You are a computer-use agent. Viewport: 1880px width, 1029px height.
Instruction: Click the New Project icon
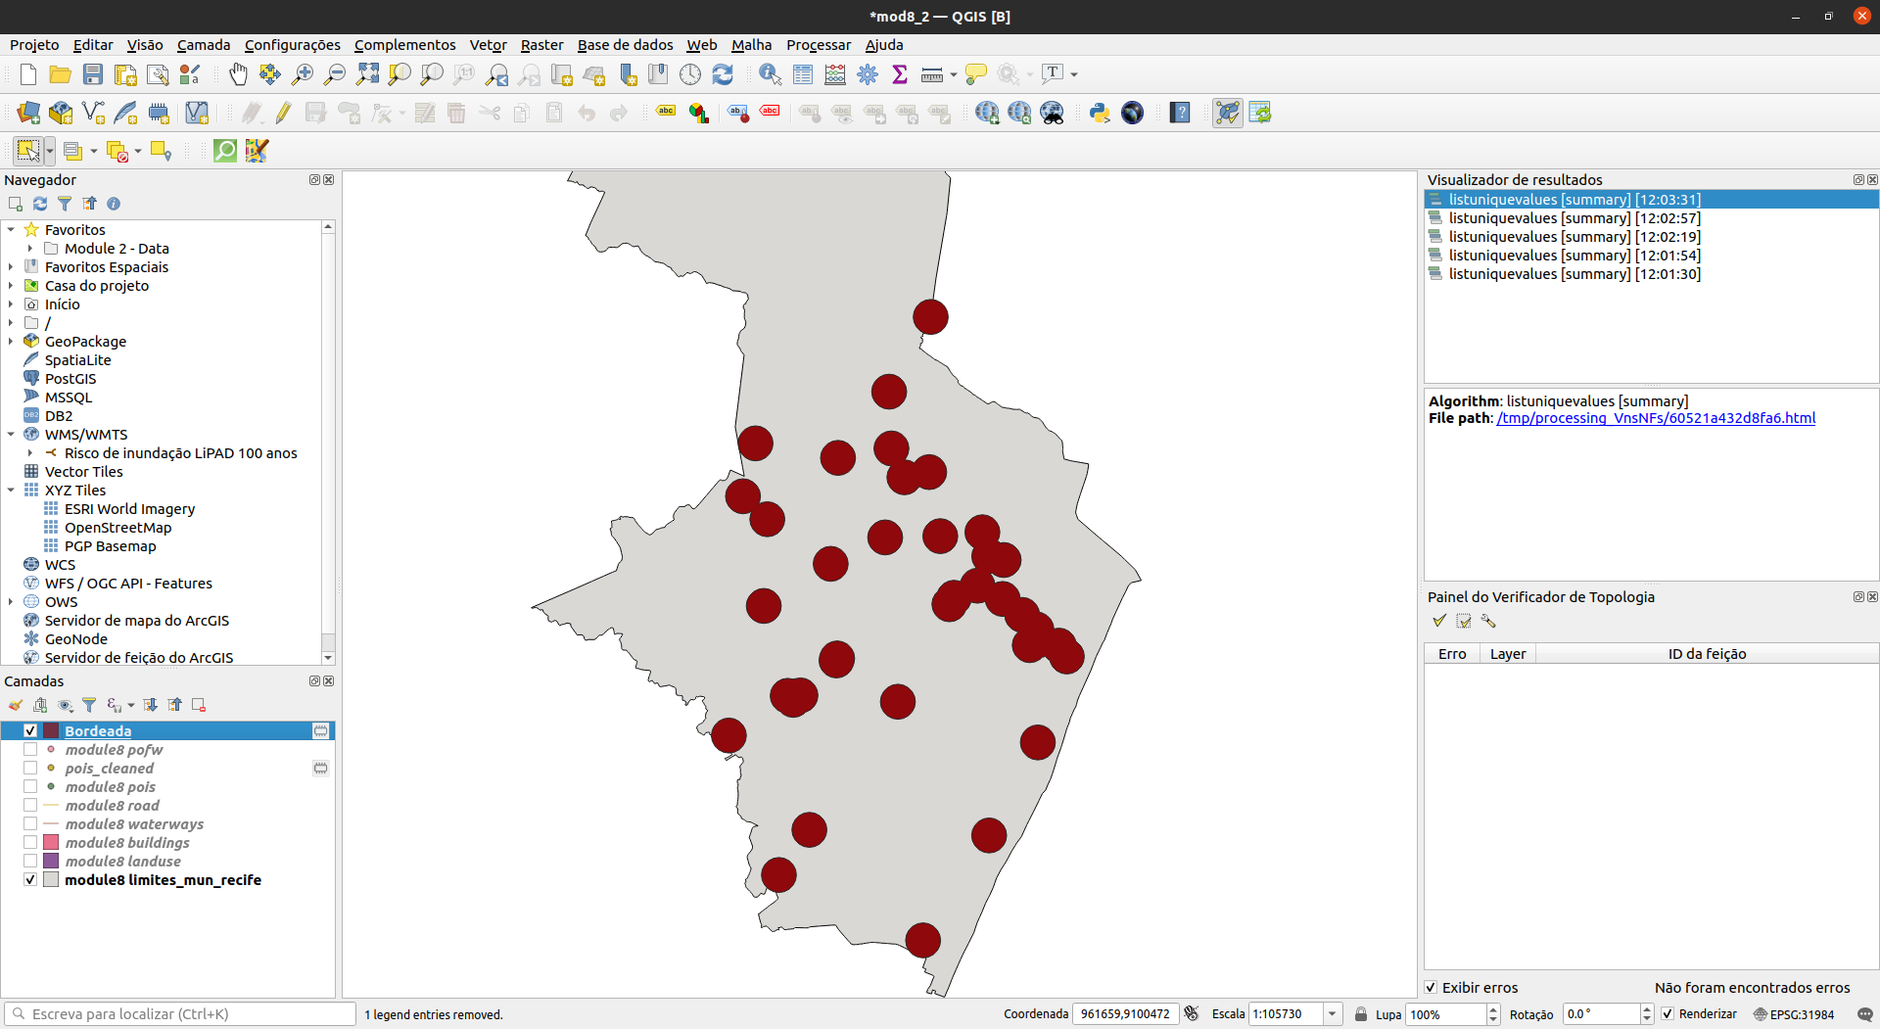[x=27, y=74]
